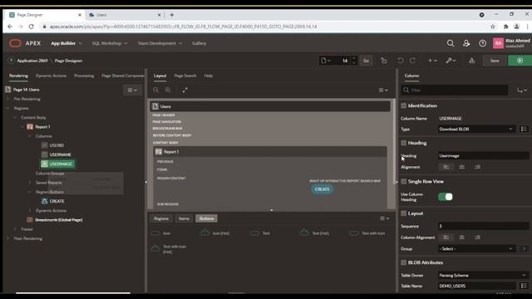This screenshot has width=532, height=299.
Task: Click the expand/restore icon in Layout toolbar
Action: [185, 90]
